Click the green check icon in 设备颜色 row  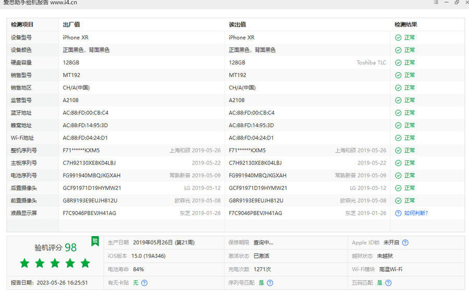pyautogui.click(x=398, y=50)
